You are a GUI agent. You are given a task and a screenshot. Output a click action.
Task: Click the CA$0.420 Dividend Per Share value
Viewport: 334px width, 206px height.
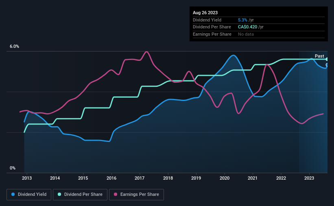tap(247, 27)
